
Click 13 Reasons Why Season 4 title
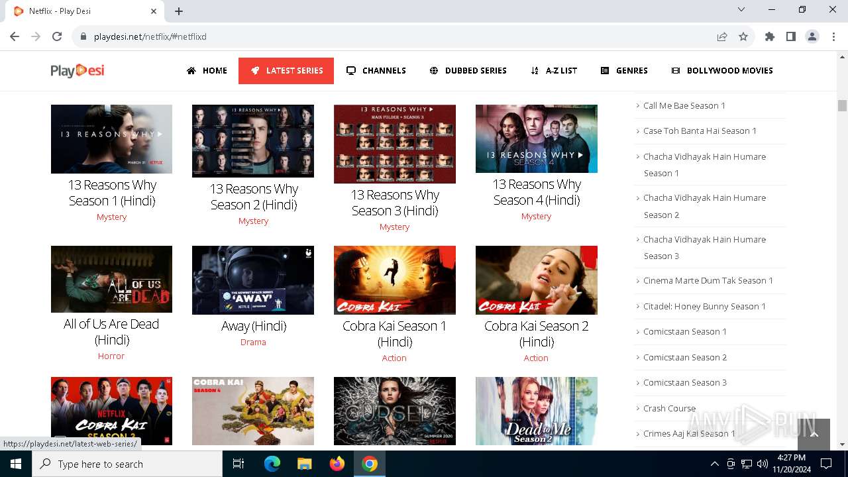pyautogui.click(x=537, y=192)
